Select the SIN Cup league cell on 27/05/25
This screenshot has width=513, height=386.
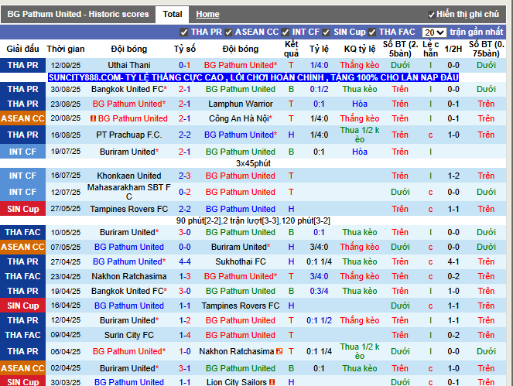23,209
